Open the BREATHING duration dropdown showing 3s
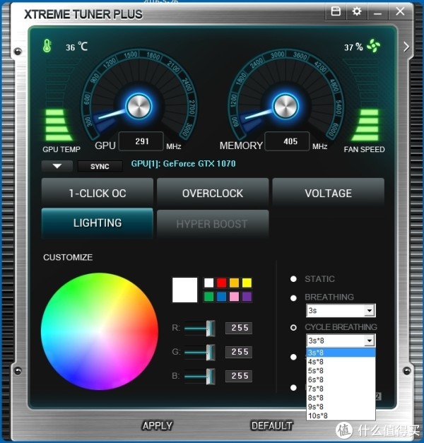This screenshot has width=424, height=443. coord(341,310)
